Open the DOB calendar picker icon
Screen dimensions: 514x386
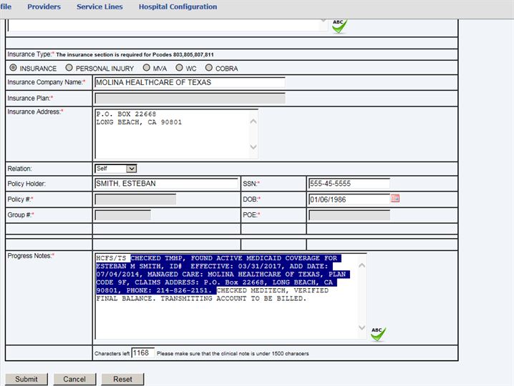pyautogui.click(x=395, y=199)
